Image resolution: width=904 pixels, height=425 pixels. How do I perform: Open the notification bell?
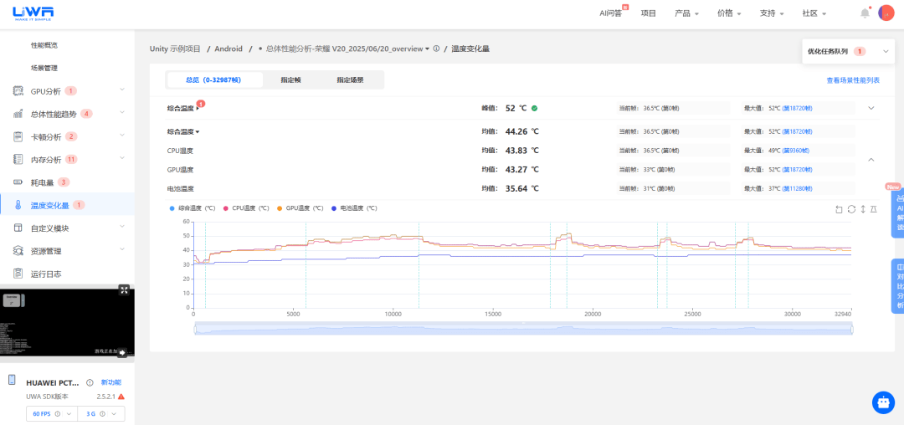tap(865, 13)
